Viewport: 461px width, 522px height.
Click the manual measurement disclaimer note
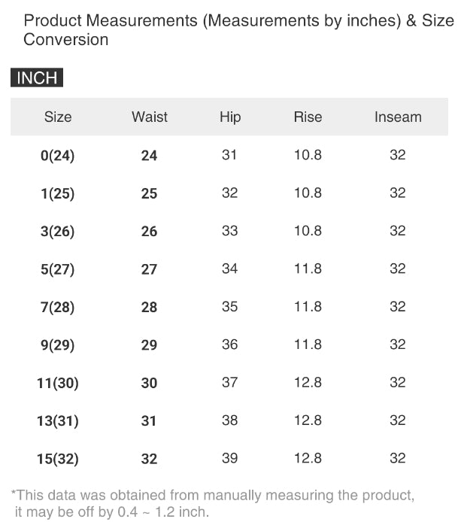point(212,503)
